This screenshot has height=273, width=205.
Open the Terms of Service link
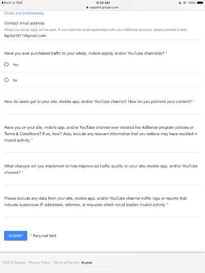(67, 263)
